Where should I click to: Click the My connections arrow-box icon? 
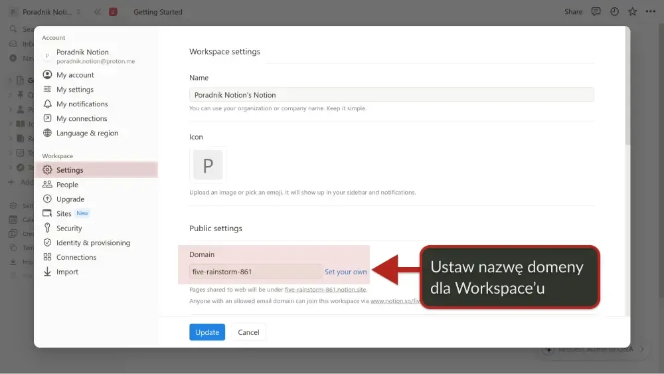47,118
